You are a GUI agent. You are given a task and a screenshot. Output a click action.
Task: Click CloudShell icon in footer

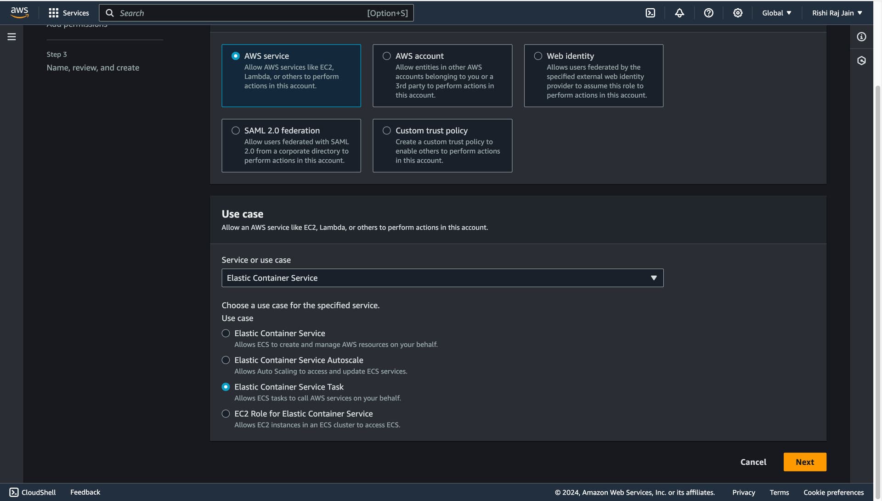[14, 492]
